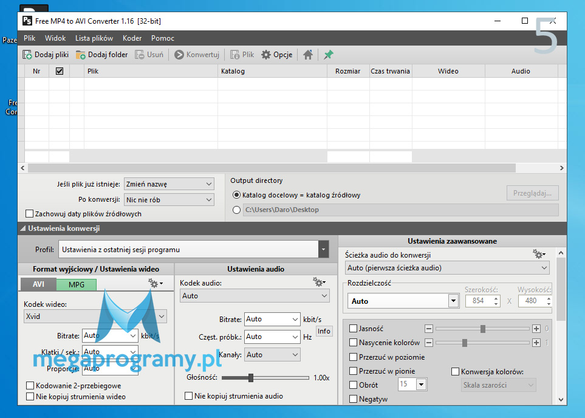Click the Przeglądaj... button
Viewport: 585px width, 418px height.
click(x=532, y=193)
